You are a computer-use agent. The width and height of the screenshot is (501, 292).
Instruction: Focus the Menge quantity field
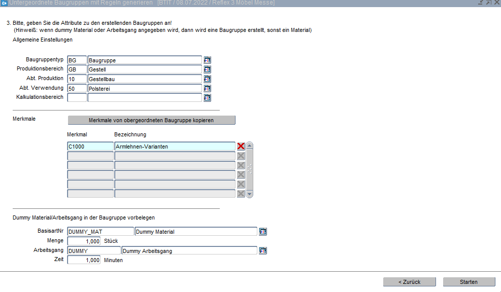pyautogui.click(x=84, y=241)
